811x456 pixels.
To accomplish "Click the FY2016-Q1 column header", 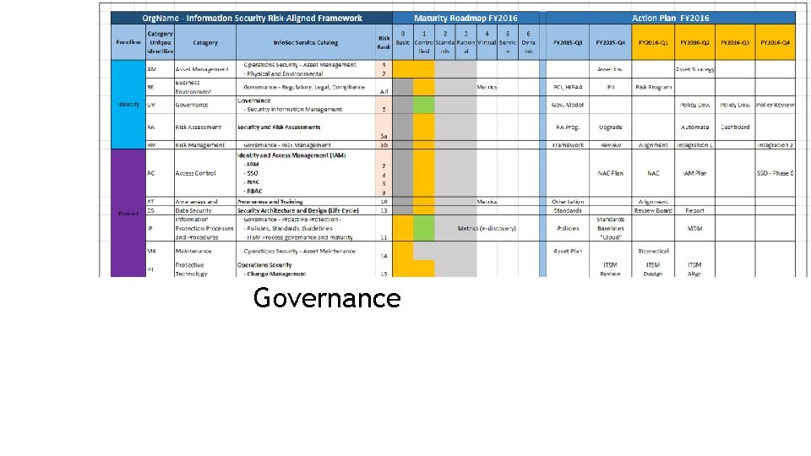I will tap(653, 42).
